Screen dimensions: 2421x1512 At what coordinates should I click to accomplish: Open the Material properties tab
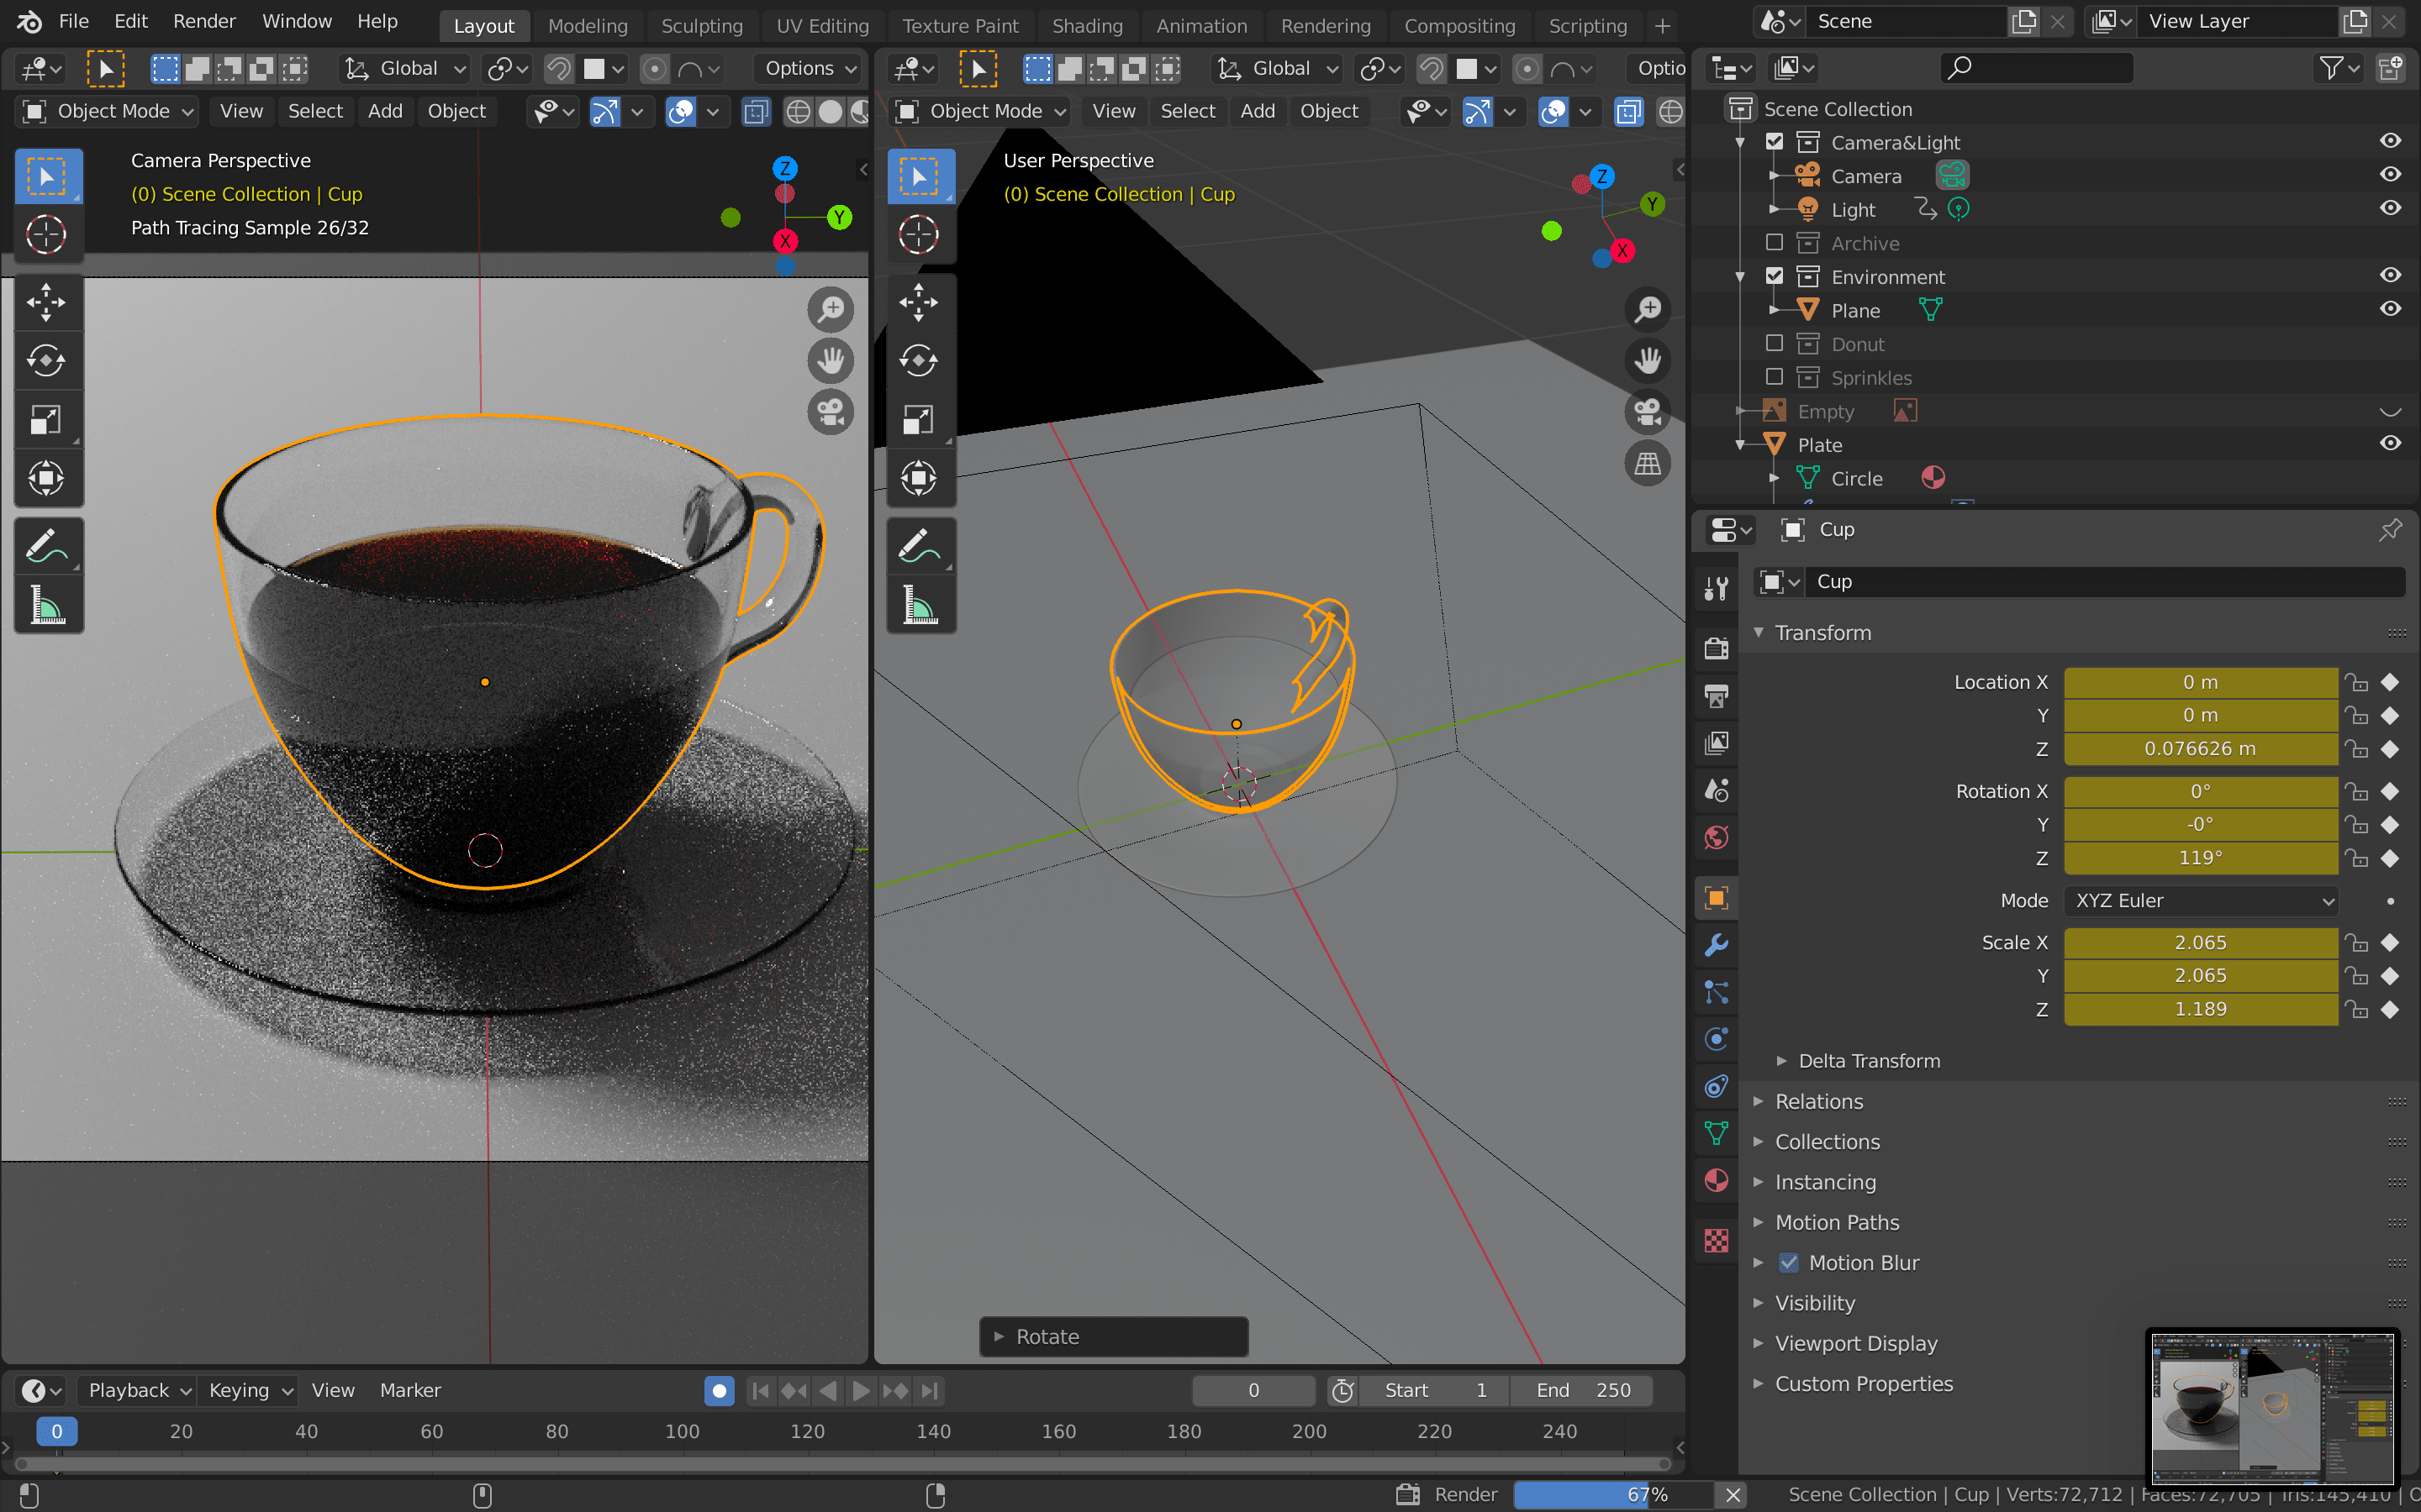coord(1717,1181)
